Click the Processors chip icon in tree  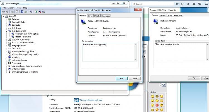tap(9, 63)
